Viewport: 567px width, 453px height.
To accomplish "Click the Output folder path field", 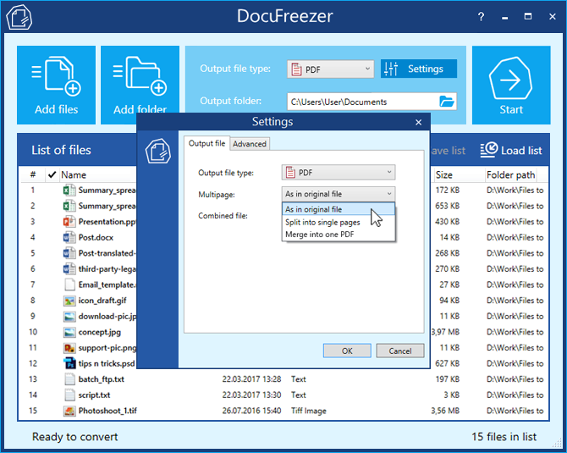I will point(372,102).
